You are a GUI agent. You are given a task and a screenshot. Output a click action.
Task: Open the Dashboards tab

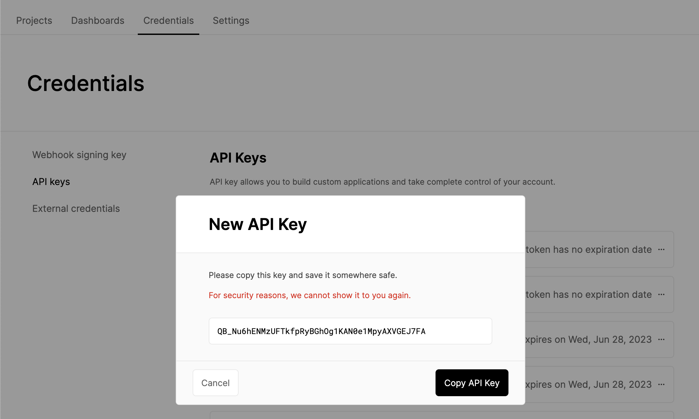pos(98,20)
